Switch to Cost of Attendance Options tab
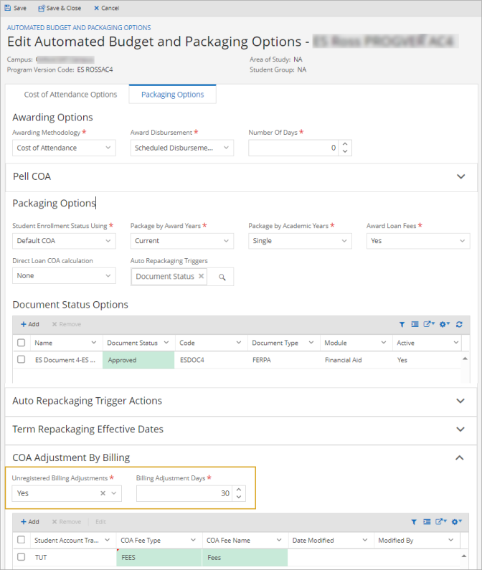The height and width of the screenshot is (570, 482). coord(70,95)
